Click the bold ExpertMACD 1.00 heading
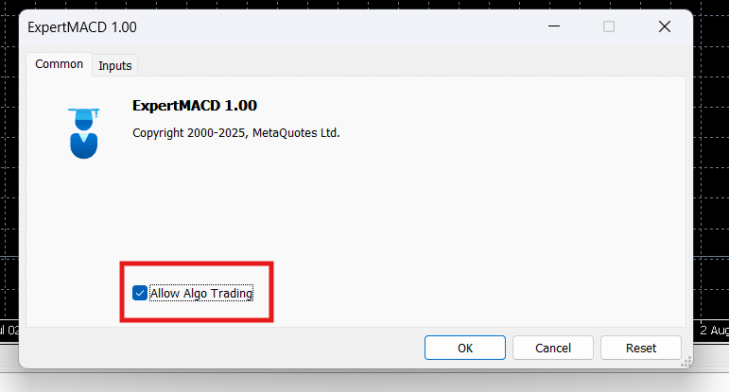This screenshot has height=392, width=729. (195, 106)
